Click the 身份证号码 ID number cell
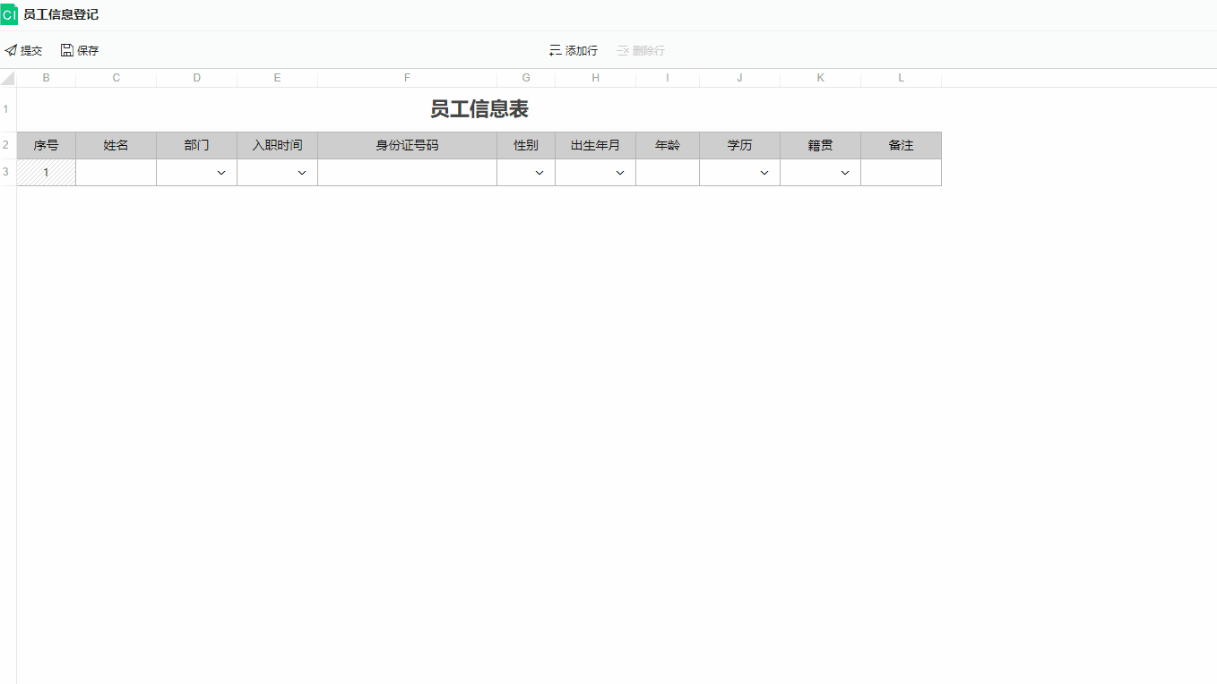1217x684 pixels. [407, 172]
